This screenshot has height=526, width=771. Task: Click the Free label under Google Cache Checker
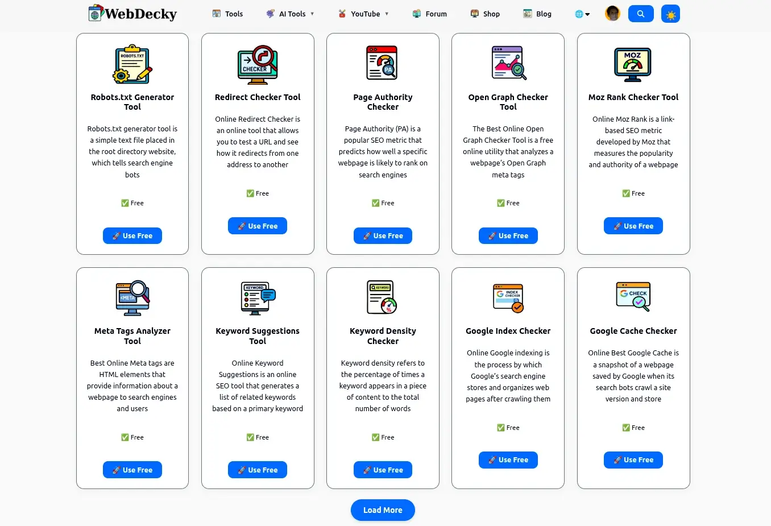pos(633,427)
